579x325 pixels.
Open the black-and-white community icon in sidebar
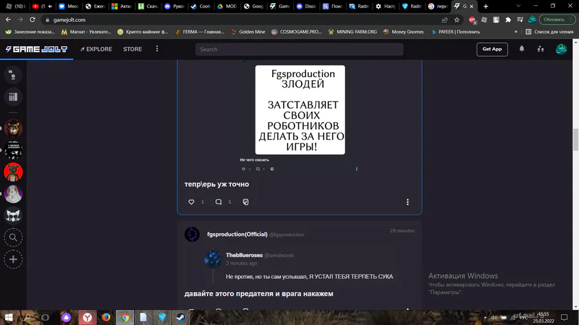pos(13,150)
